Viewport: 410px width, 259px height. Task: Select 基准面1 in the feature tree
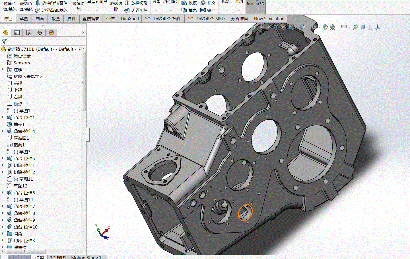pyautogui.click(x=21, y=138)
